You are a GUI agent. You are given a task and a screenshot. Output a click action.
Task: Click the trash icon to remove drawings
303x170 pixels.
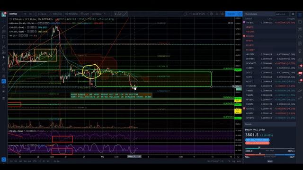point(4,99)
